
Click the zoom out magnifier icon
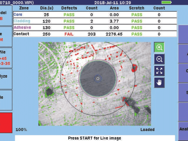coord(159,59)
